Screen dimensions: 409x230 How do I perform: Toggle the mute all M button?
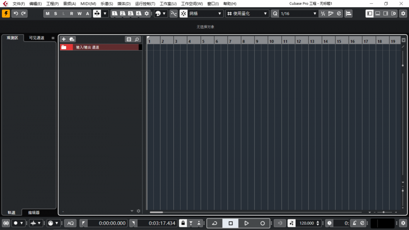pos(47,14)
